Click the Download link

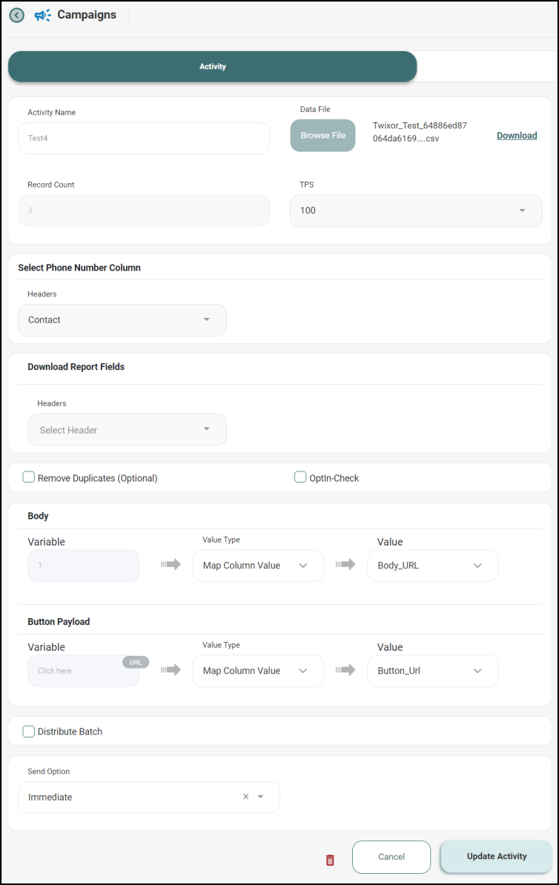click(516, 136)
